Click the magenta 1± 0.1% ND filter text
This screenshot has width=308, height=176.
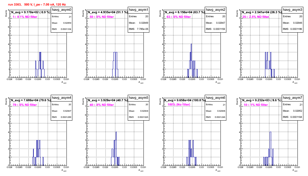point(25,17)
